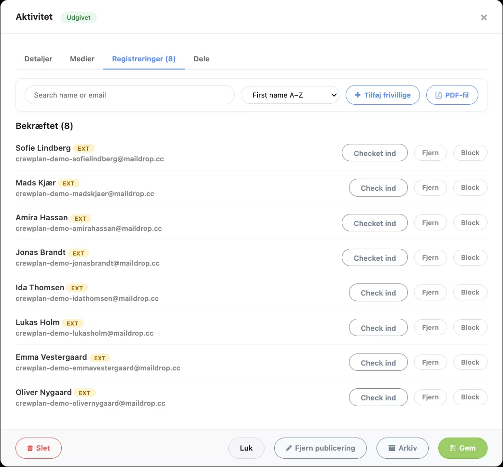Open the First name A–Z sort dropdown

click(x=290, y=95)
